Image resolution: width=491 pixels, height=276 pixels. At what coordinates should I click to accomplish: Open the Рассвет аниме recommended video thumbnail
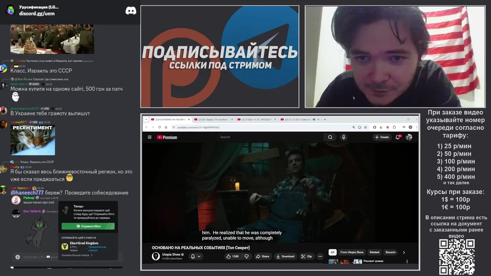pyautogui.click(x=345, y=262)
